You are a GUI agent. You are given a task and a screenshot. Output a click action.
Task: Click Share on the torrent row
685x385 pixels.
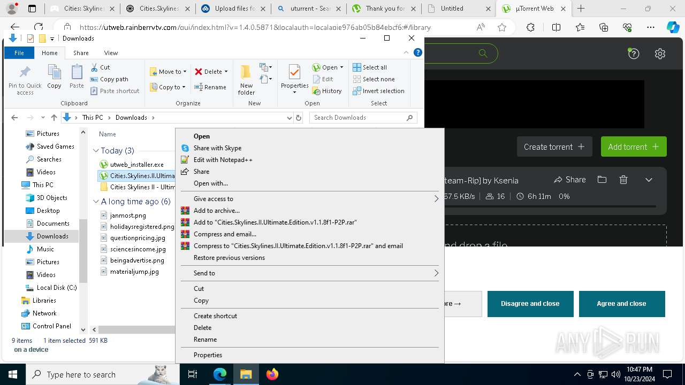tap(570, 180)
